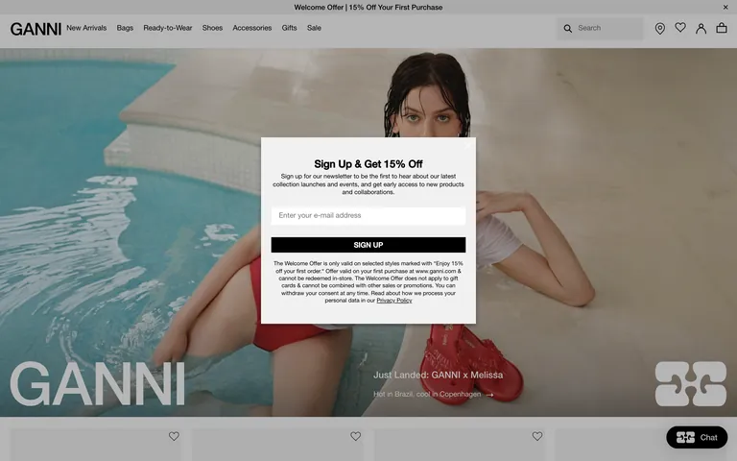Follow the Hot in Brazil, cool in Copenhagen link

434,394
